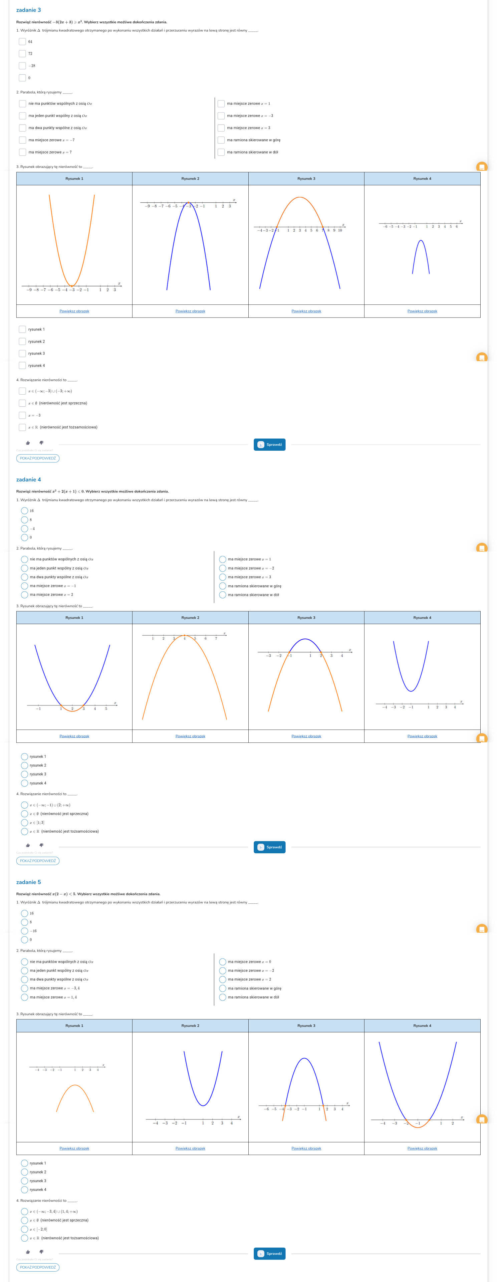Tick 'rysunek 2' checkbox in zadanie 3

tap(22, 342)
